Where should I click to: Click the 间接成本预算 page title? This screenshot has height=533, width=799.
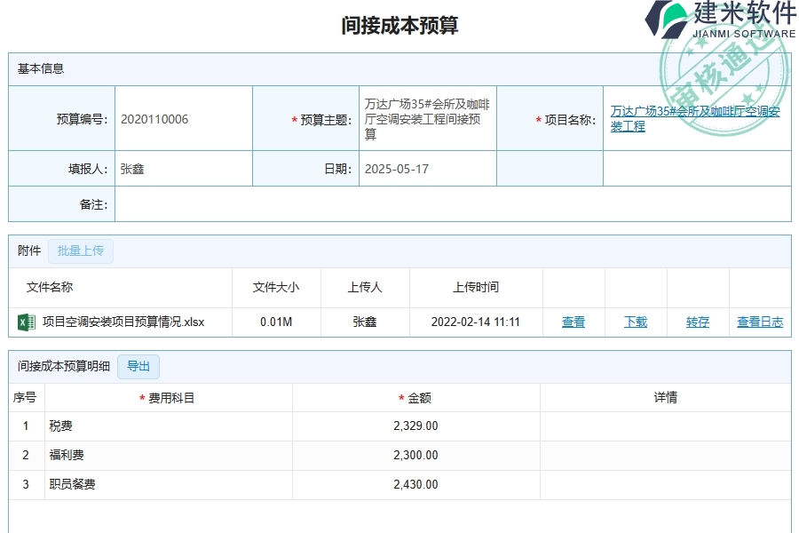[399, 25]
